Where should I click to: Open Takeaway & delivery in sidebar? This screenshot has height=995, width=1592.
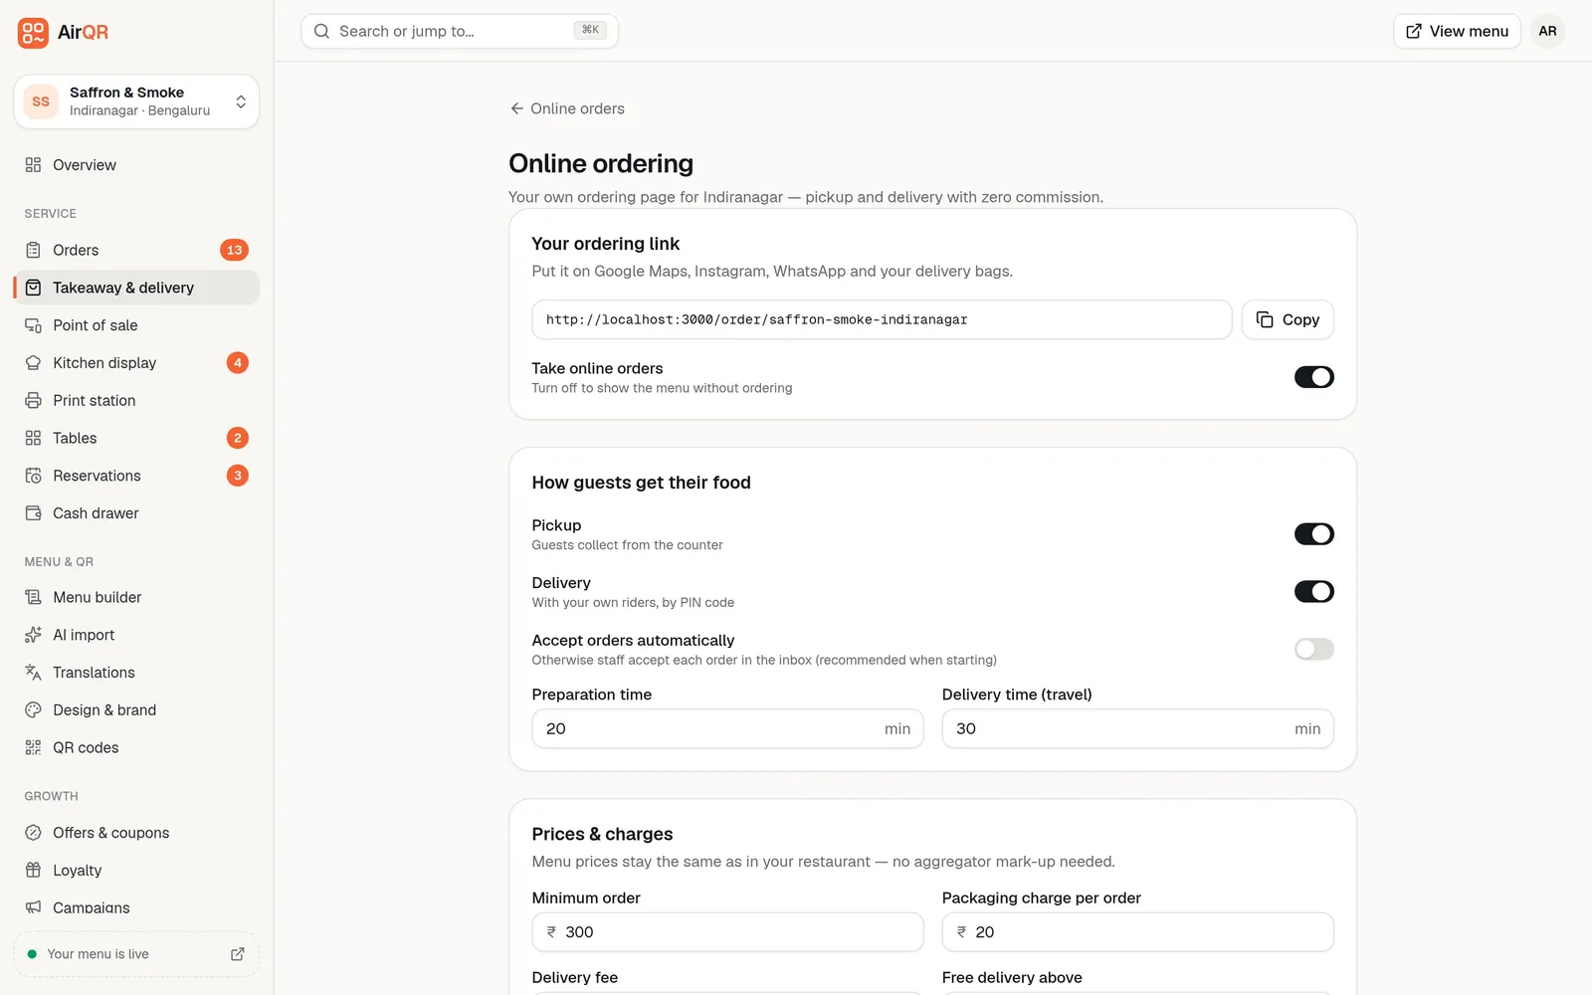[x=136, y=288]
